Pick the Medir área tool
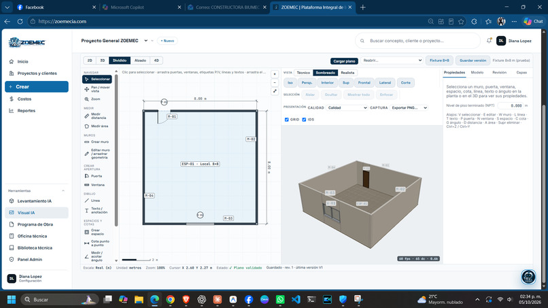The image size is (548, 308). click(x=97, y=126)
